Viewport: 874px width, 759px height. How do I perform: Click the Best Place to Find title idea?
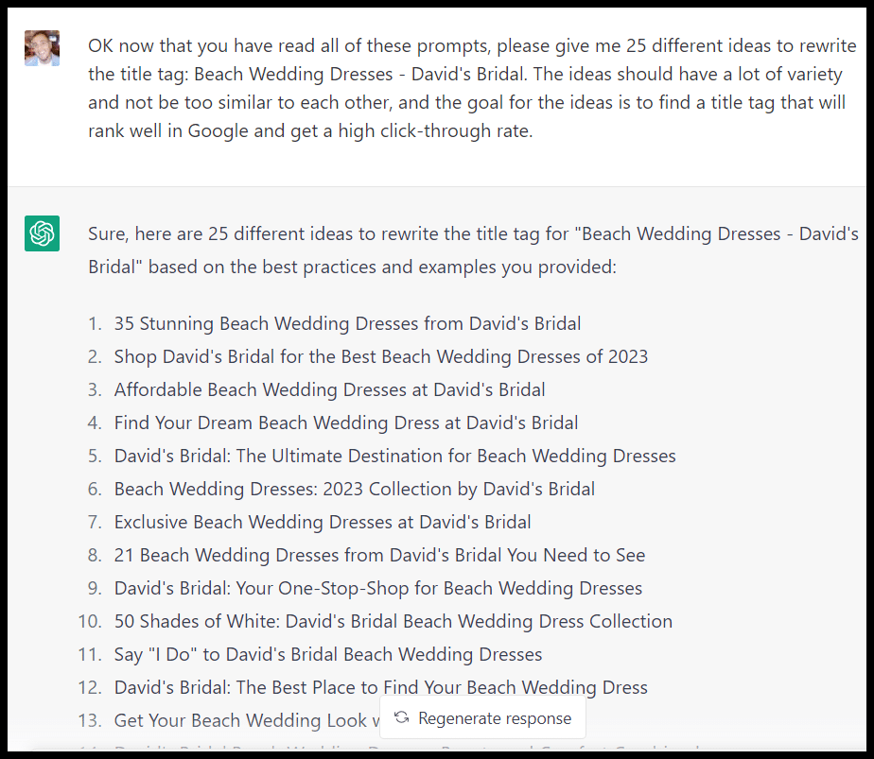pos(380,687)
